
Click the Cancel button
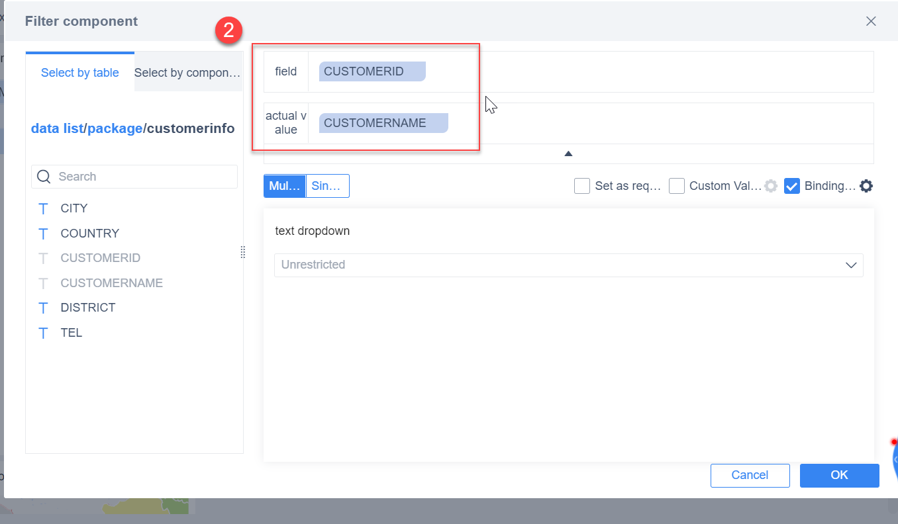point(750,475)
